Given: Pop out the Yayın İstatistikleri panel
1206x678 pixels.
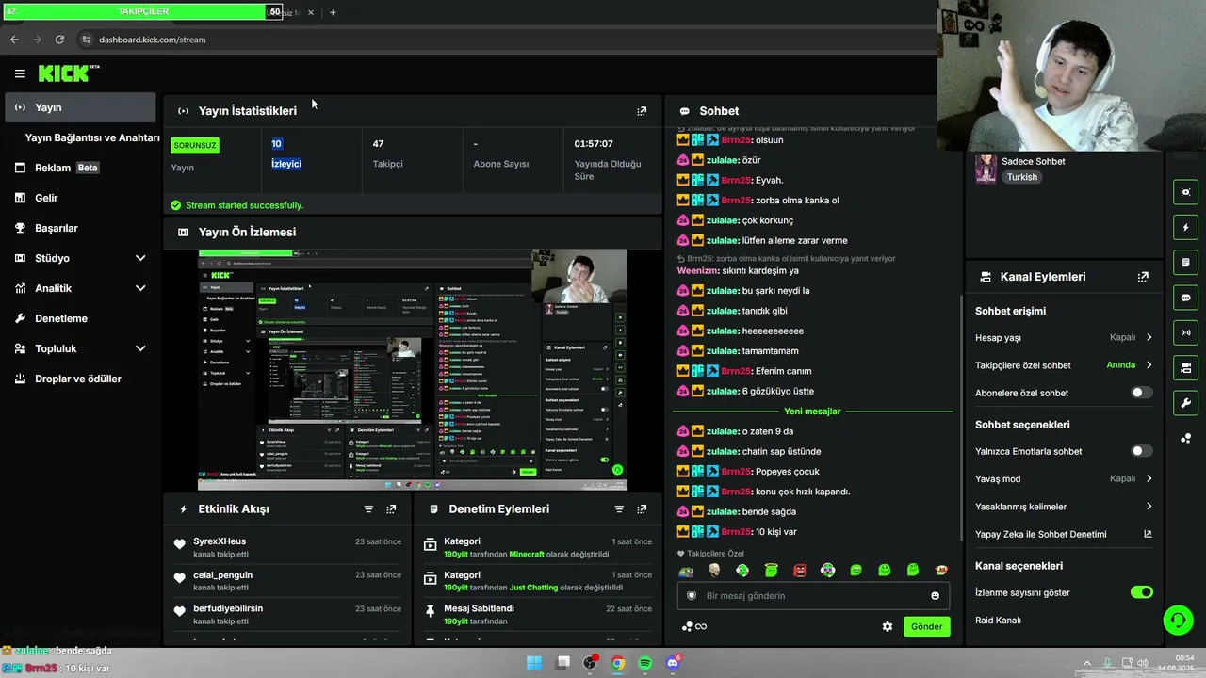Looking at the screenshot, I should point(642,111).
